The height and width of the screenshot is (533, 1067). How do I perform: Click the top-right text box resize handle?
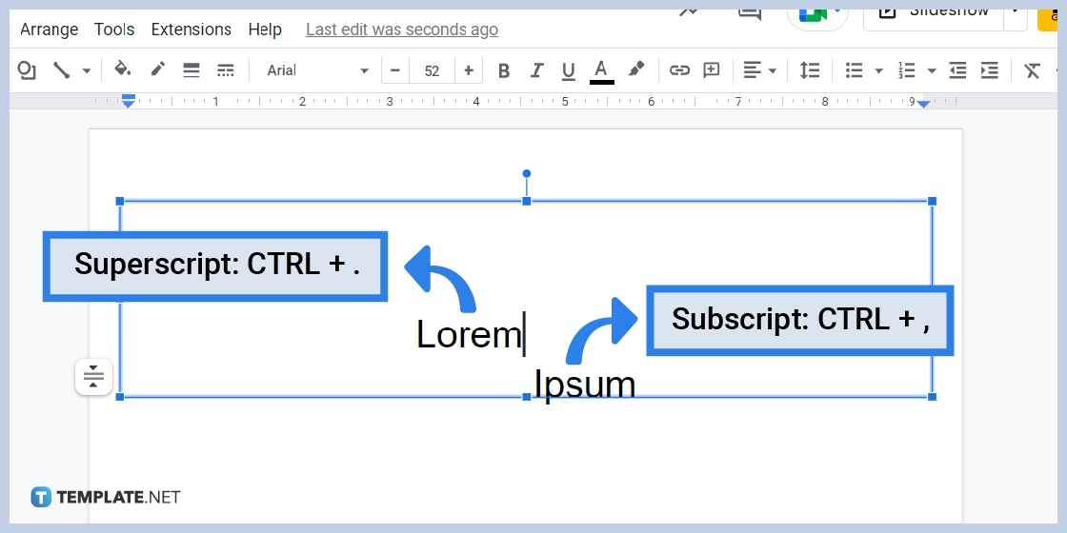933,201
